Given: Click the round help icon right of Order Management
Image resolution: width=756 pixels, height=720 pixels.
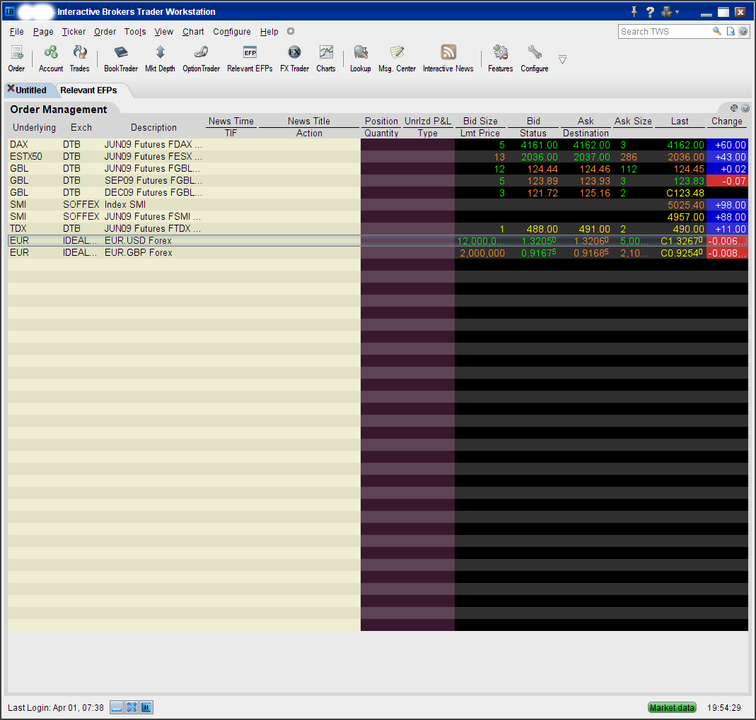Looking at the screenshot, I should (x=745, y=108).
